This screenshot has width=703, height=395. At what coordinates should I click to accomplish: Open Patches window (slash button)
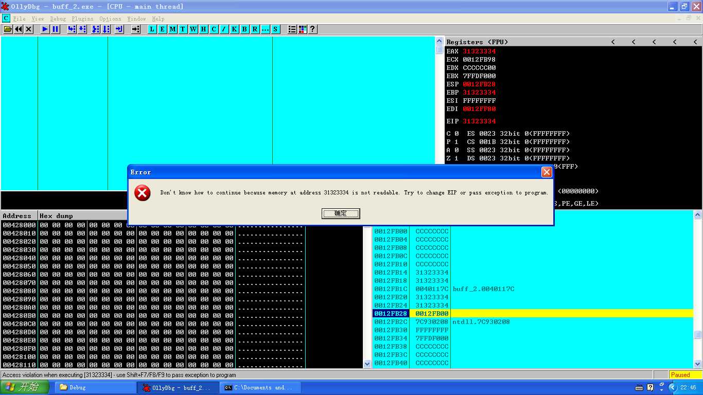[x=224, y=29]
